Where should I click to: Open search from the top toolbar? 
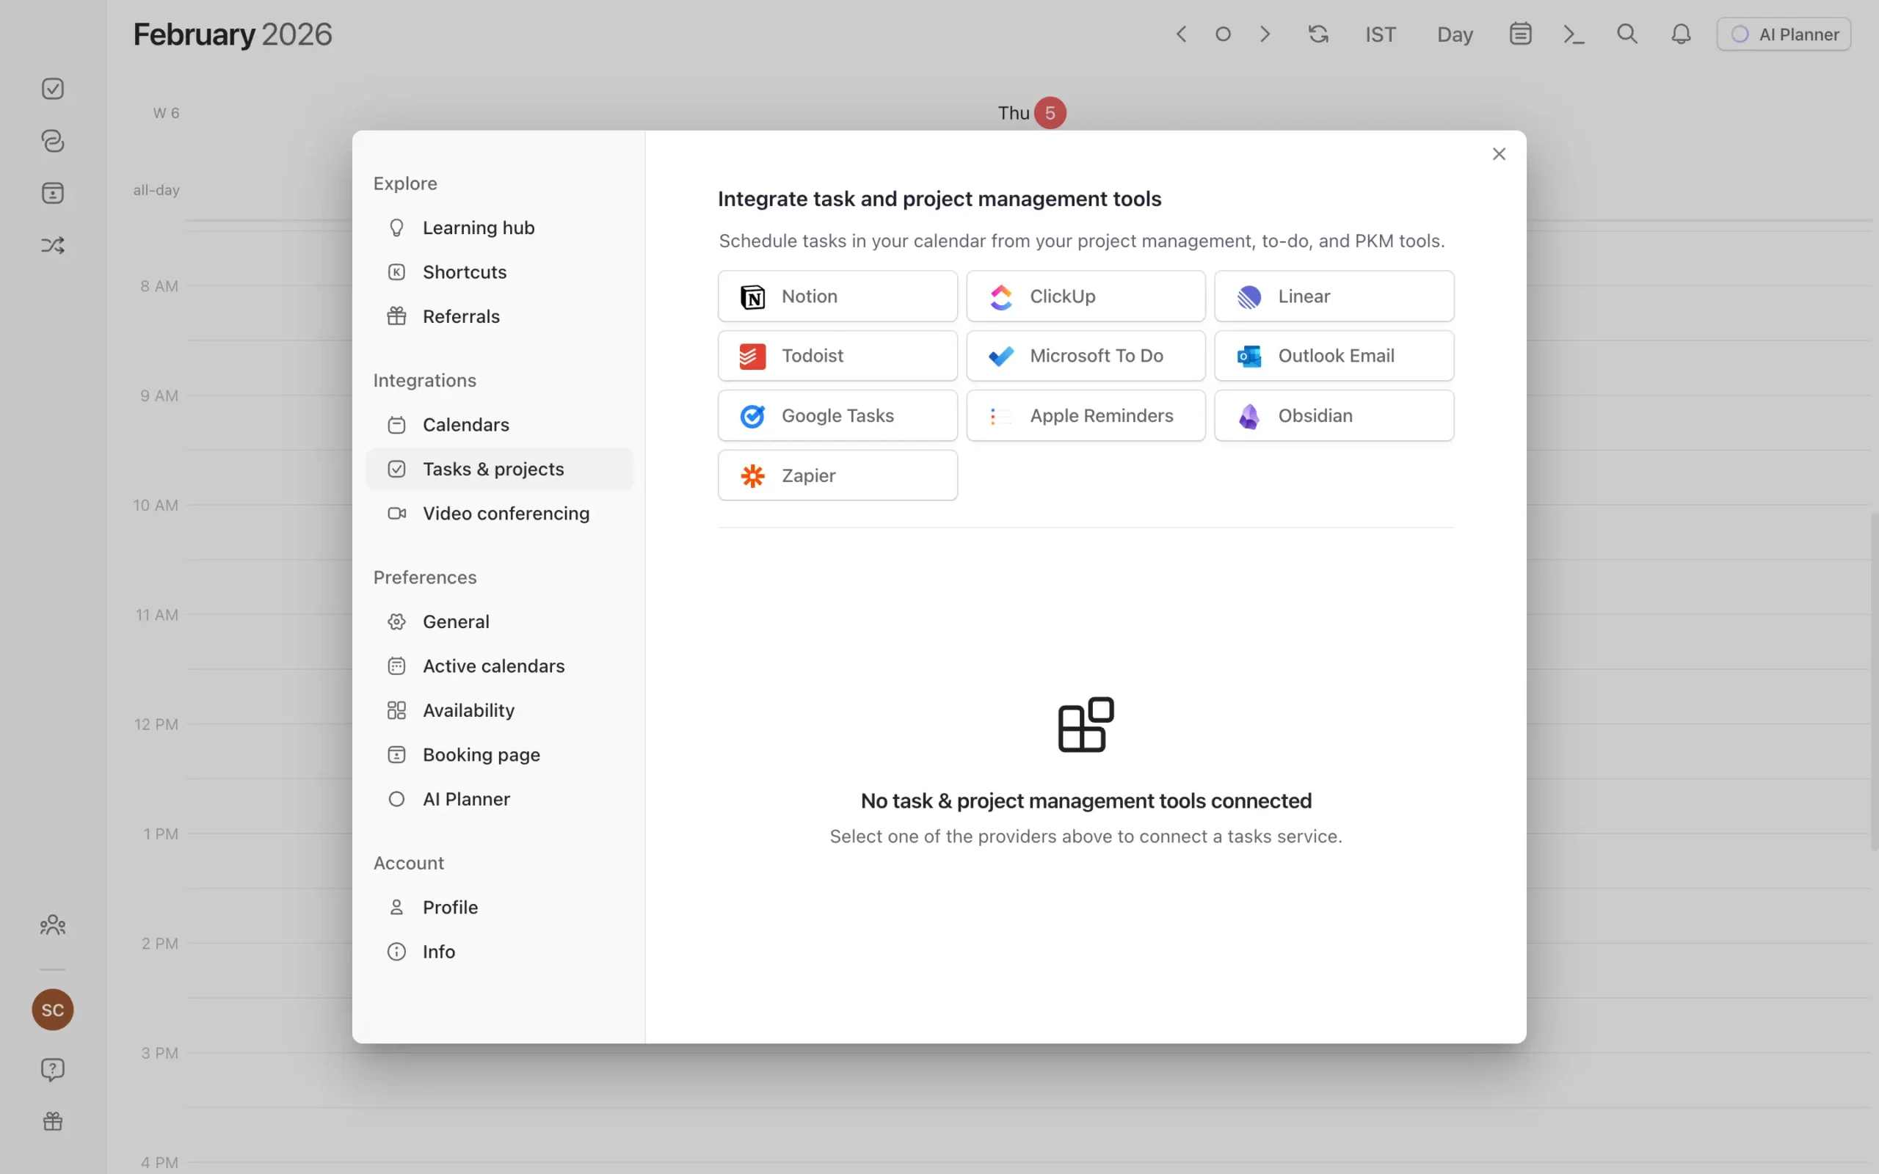[1627, 34]
